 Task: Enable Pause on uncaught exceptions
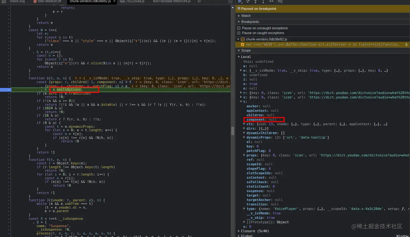[239, 28]
